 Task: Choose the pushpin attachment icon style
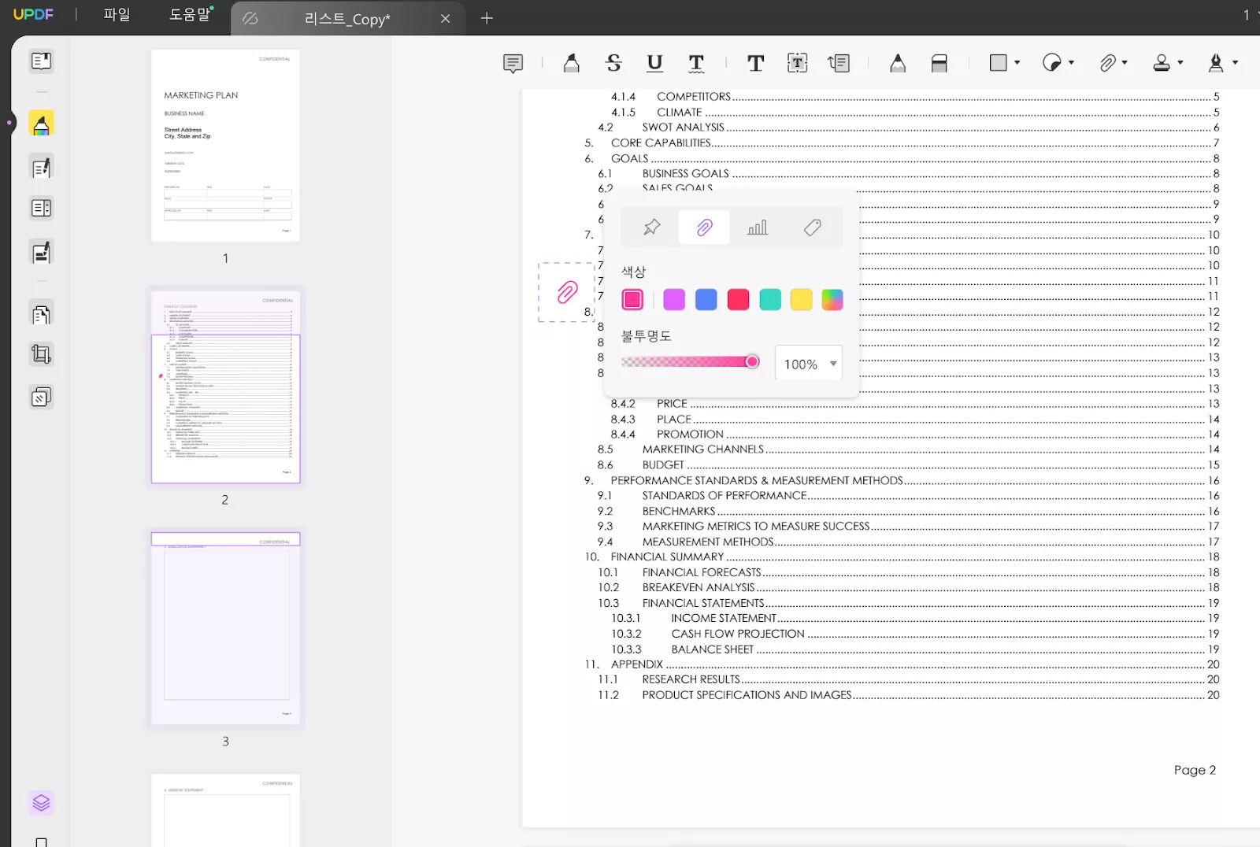click(x=652, y=227)
